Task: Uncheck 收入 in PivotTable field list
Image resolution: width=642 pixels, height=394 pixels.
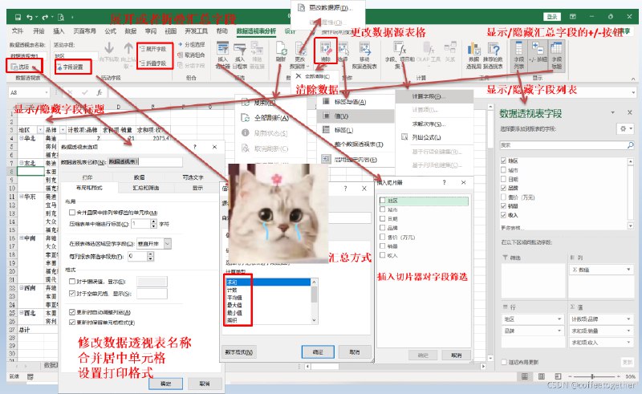Action: (x=504, y=215)
